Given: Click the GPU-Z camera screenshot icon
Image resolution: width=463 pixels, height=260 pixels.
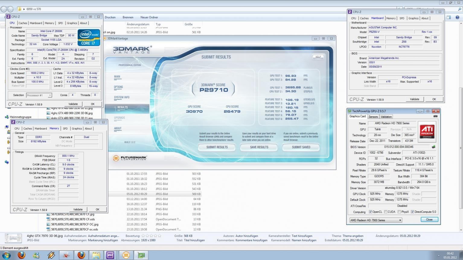Looking at the screenshot, I should coord(435,116).
